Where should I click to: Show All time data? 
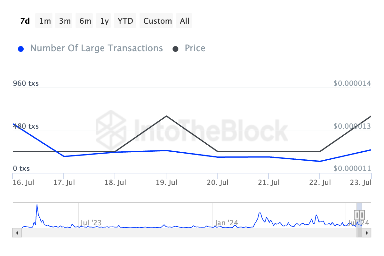(x=185, y=21)
